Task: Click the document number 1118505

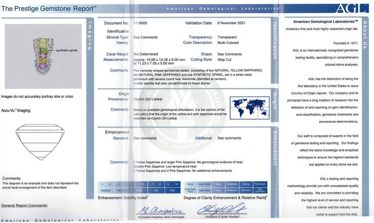Action: click(140, 23)
